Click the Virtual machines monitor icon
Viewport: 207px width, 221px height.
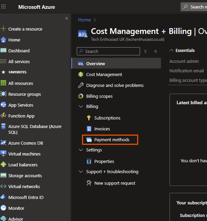pyautogui.click(x=3, y=154)
